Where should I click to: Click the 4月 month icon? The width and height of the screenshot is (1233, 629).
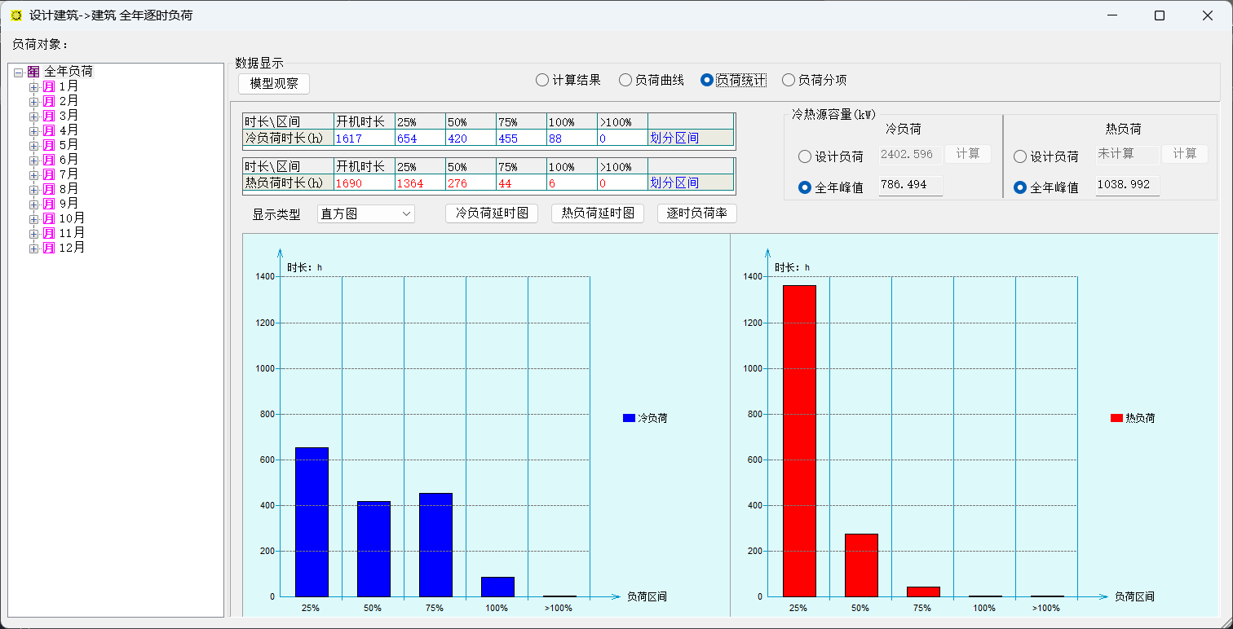pos(49,130)
